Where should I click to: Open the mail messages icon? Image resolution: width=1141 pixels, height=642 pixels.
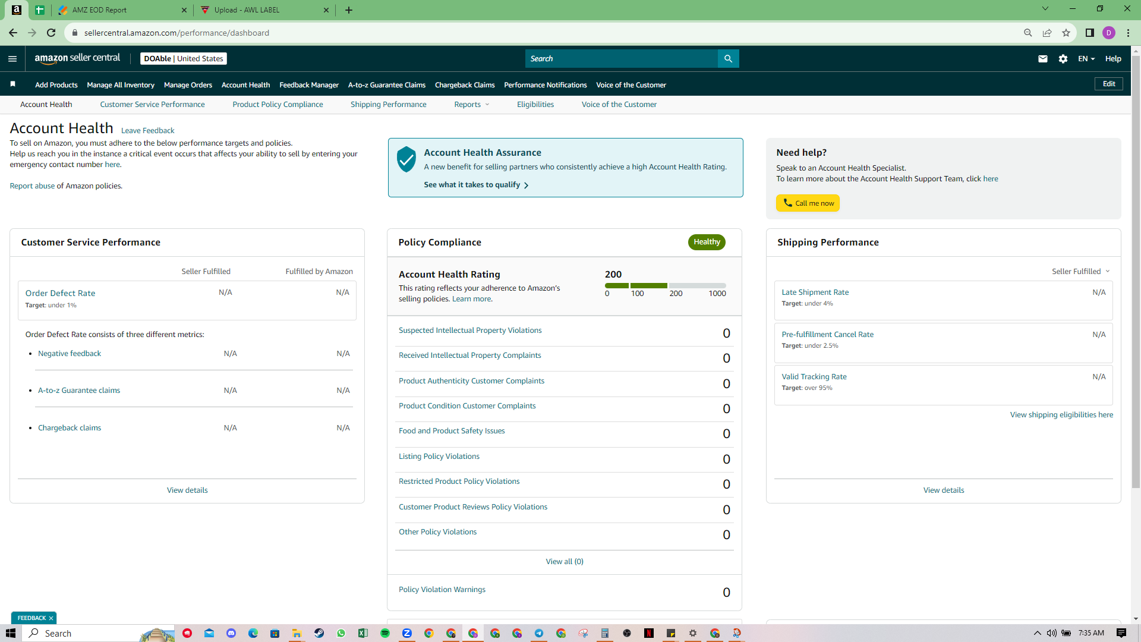[x=1043, y=59]
